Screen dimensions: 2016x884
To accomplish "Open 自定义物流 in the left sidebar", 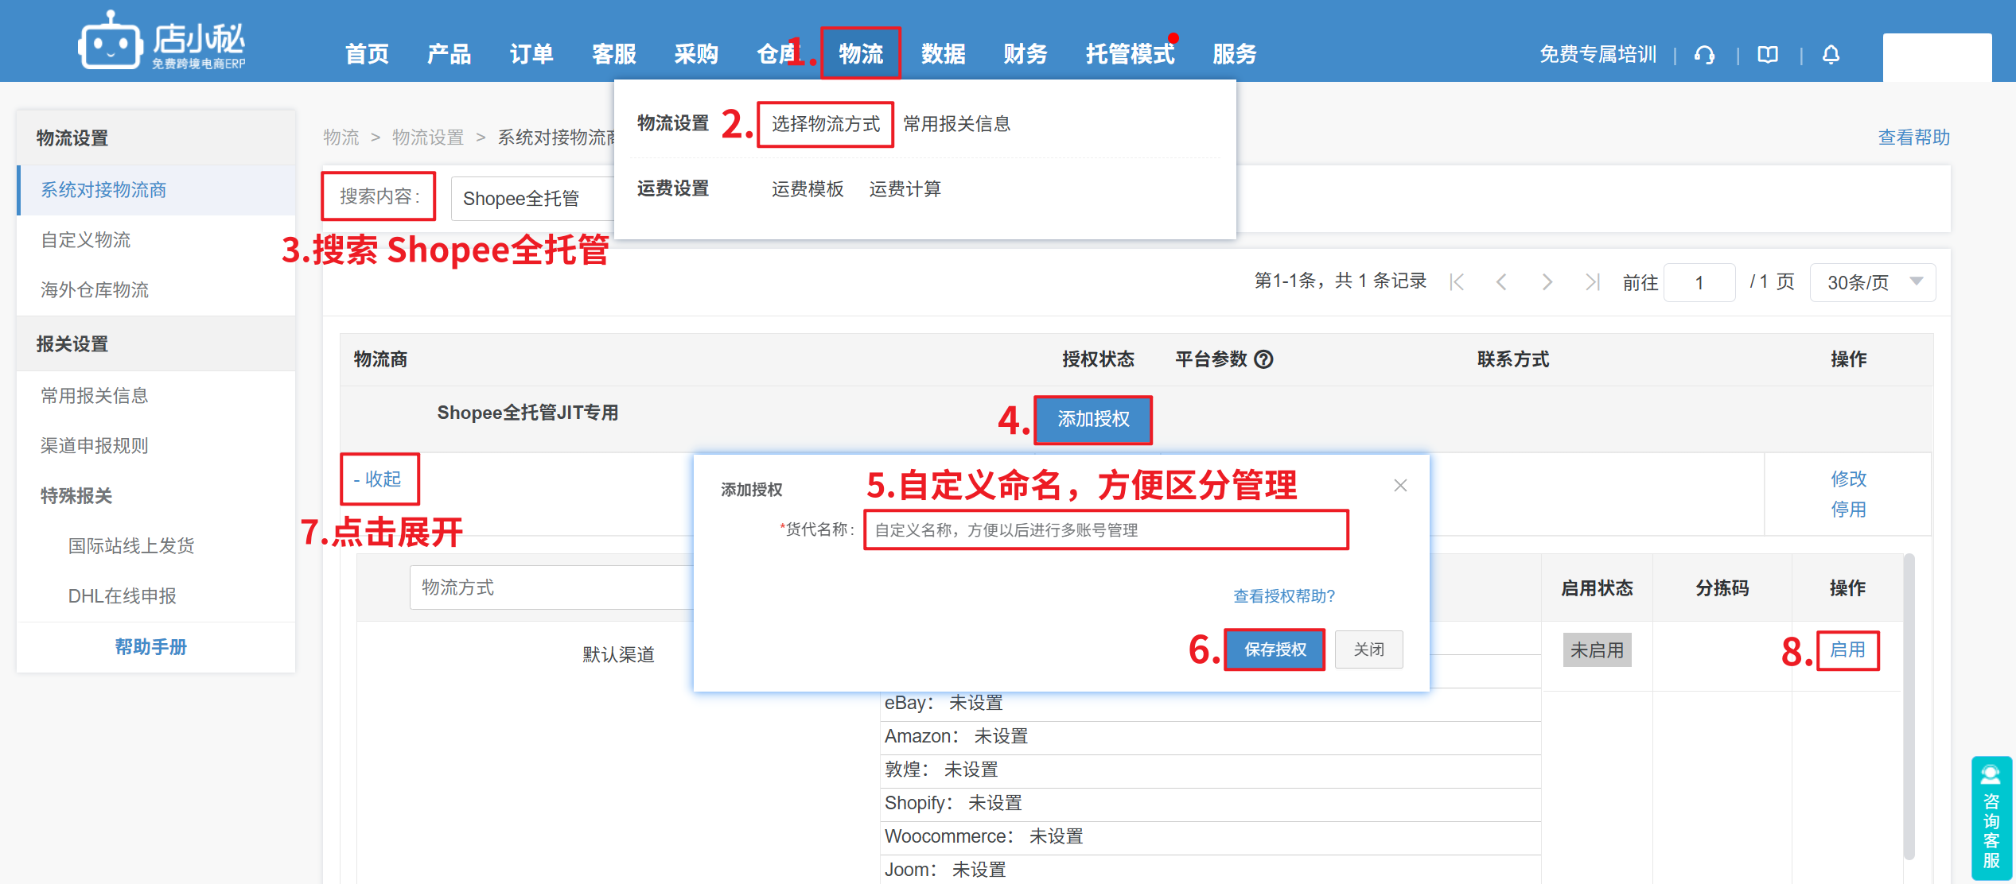I will coord(86,240).
